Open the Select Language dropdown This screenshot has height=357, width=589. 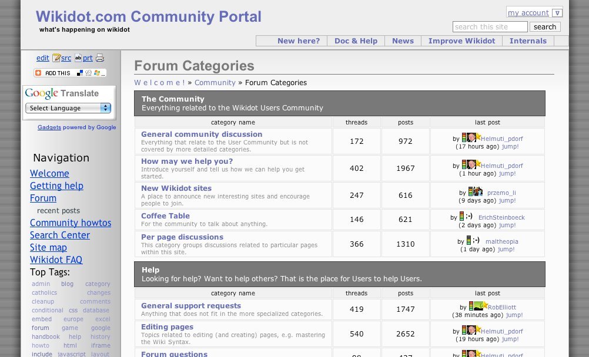pyautogui.click(x=68, y=108)
